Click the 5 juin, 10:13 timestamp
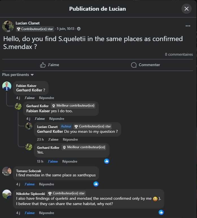197x218 pixels. [65, 29]
